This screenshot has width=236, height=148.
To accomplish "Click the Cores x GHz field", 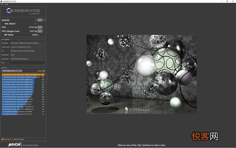I will 27,47.
